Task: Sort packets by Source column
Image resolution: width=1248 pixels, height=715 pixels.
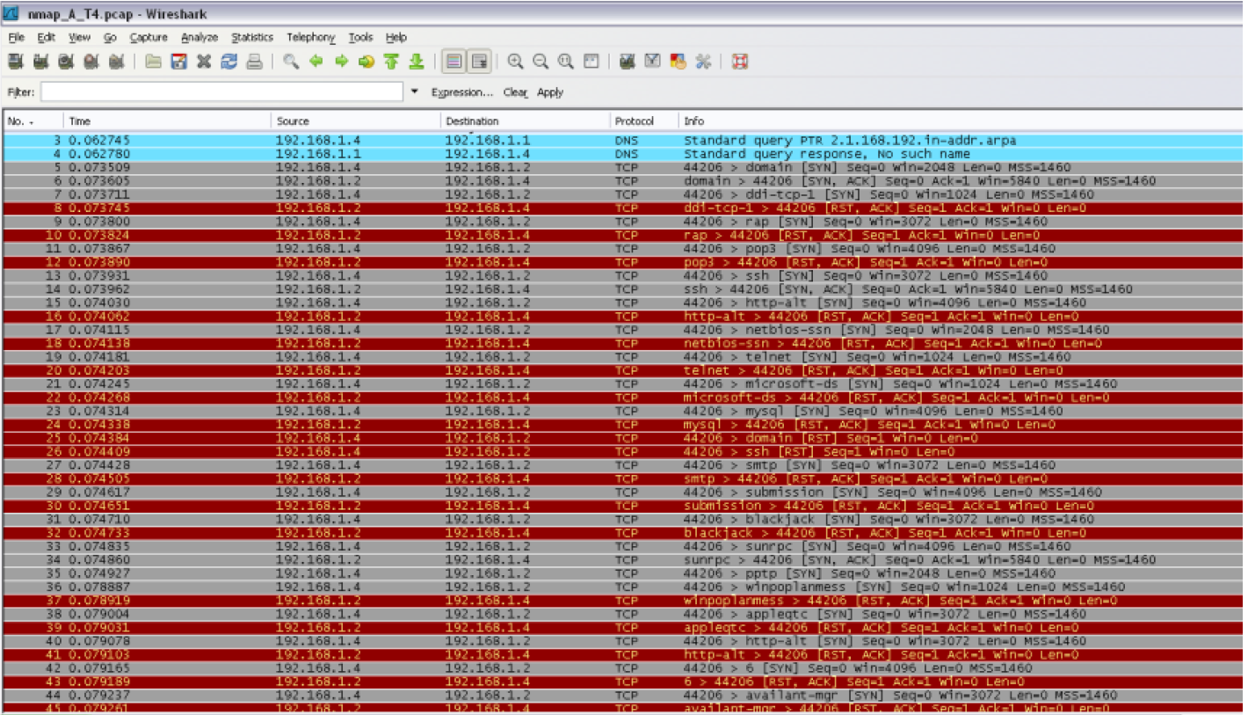Action: coord(355,121)
